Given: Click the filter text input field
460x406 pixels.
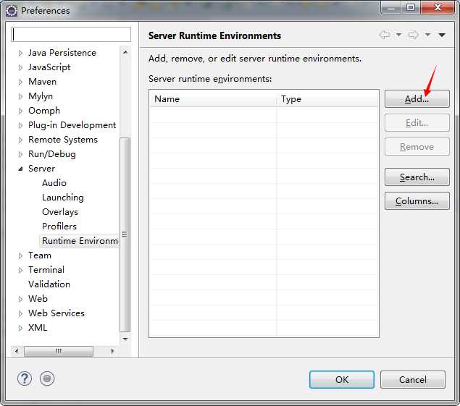Looking at the screenshot, I should (71, 35).
